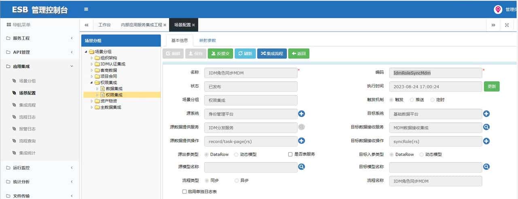Screen dimensions: 518x199
Task: Click the green 反提交 button
Action: (220, 53)
